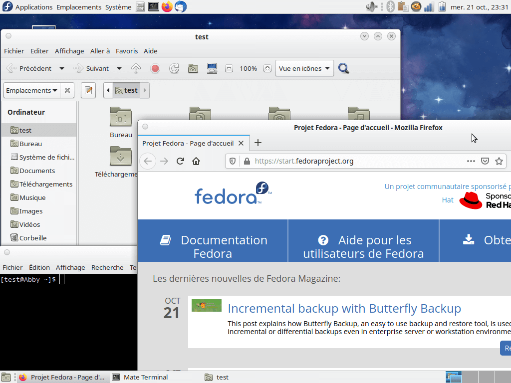511x383 pixels.
Task: Open Précédent history dropdown arrow
Action: click(x=61, y=68)
